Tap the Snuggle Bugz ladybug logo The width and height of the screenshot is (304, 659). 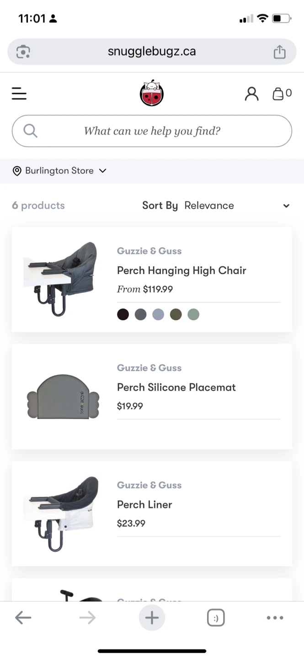(x=151, y=93)
